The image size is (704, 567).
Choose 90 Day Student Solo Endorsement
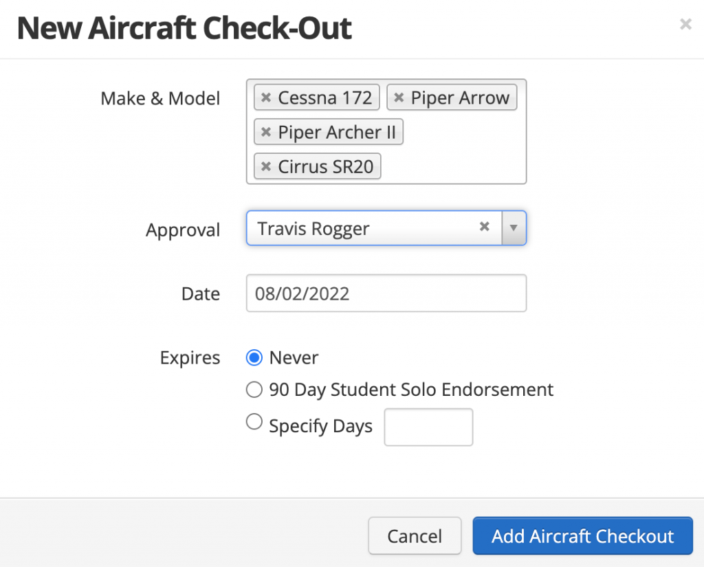pos(254,389)
